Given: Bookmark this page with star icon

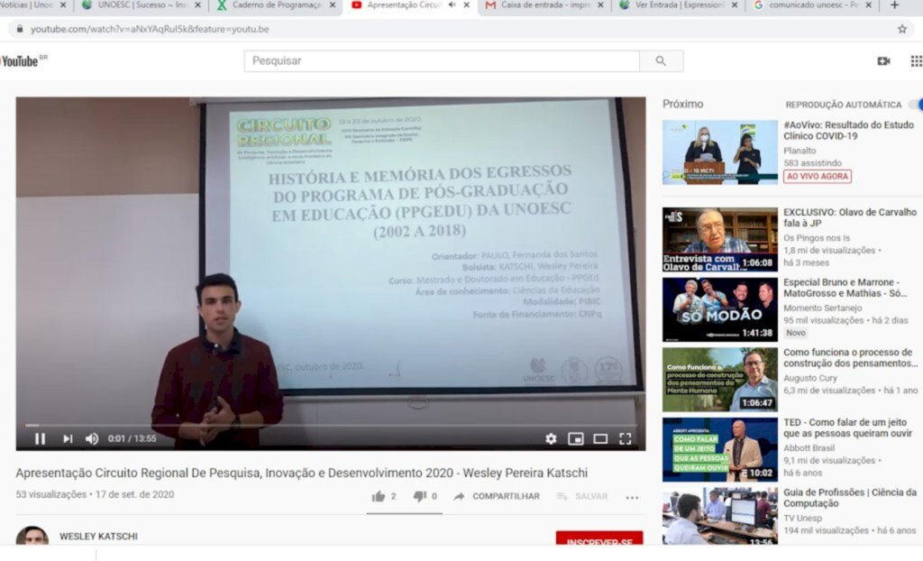Looking at the screenshot, I should [x=901, y=29].
